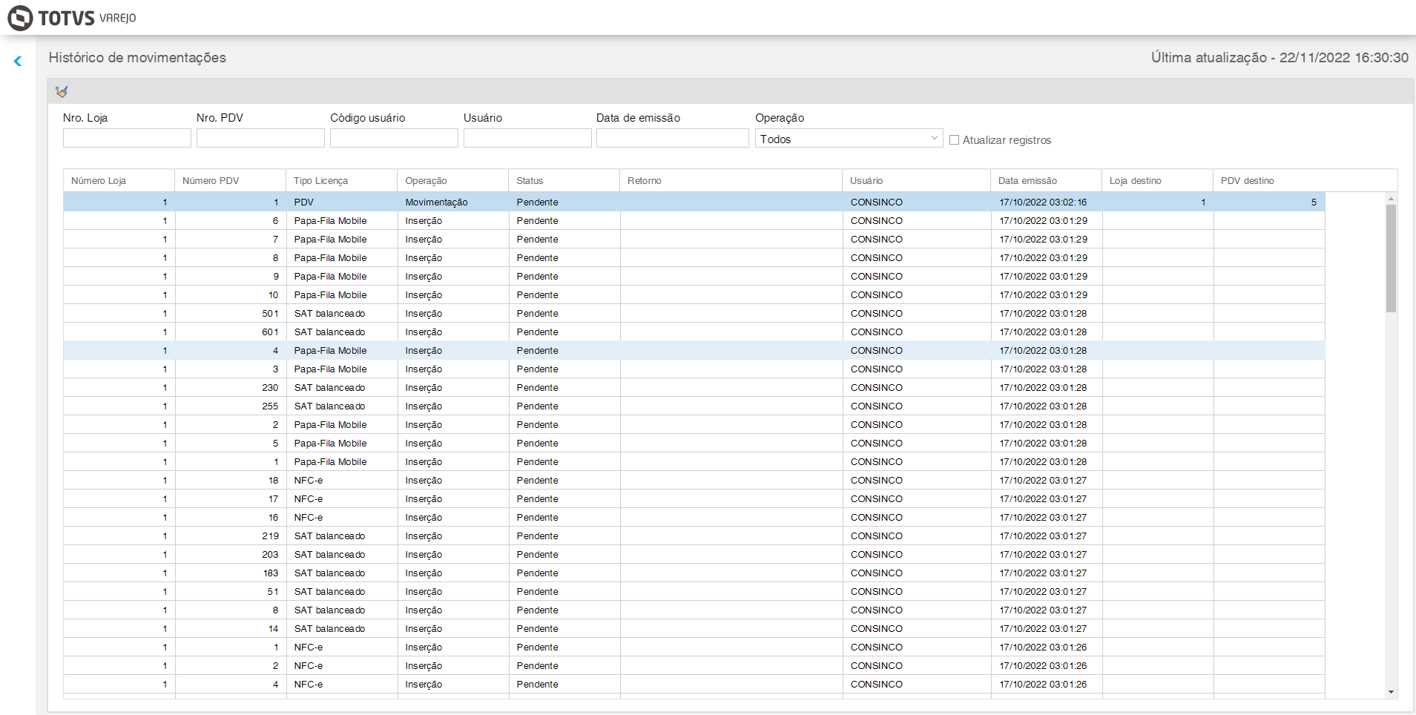
Task: Select the NFC-e row with PDV '18'
Action: pyautogui.click(x=694, y=481)
